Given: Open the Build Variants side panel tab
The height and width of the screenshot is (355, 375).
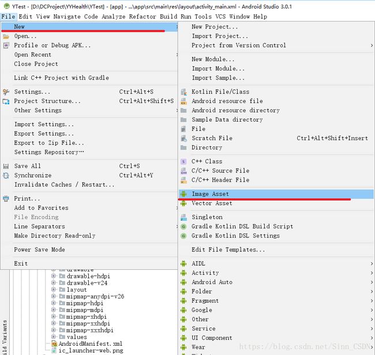Looking at the screenshot, I should [5, 337].
